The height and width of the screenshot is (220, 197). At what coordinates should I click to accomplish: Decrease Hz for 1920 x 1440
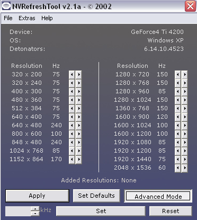[177, 160]
